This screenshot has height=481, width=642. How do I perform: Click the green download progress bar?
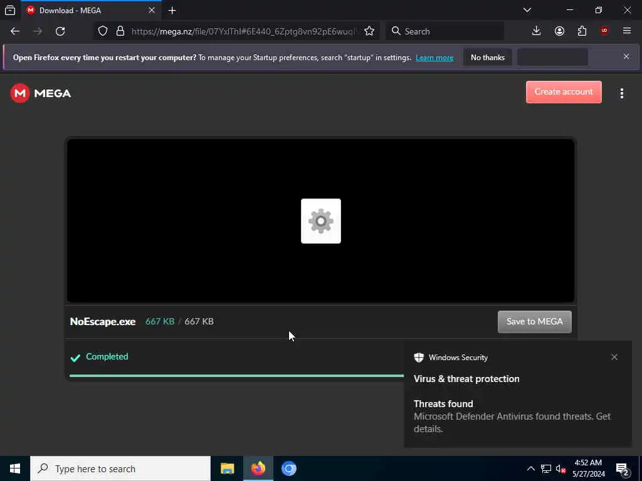pos(236,376)
